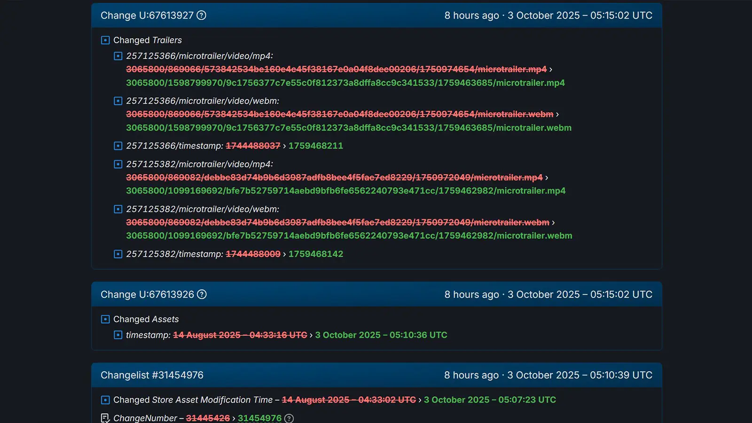This screenshot has width=752, height=423.
Task: Click the 05:10:39 UTC changelist timestamp
Action: [580, 376]
